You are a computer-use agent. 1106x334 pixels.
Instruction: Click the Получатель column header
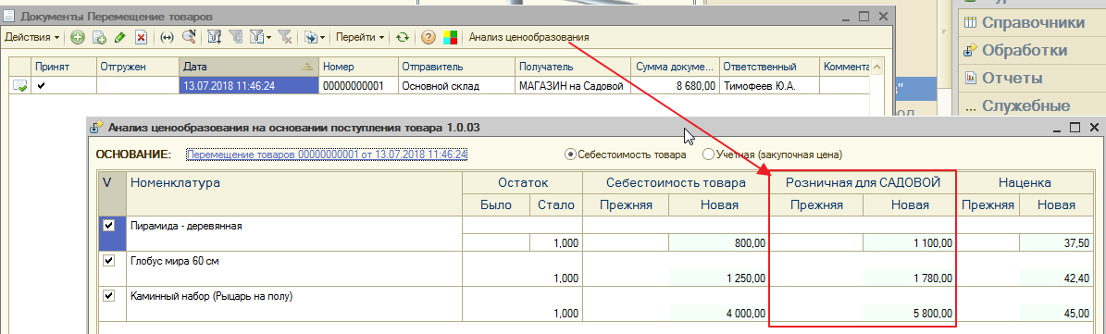[x=573, y=67]
